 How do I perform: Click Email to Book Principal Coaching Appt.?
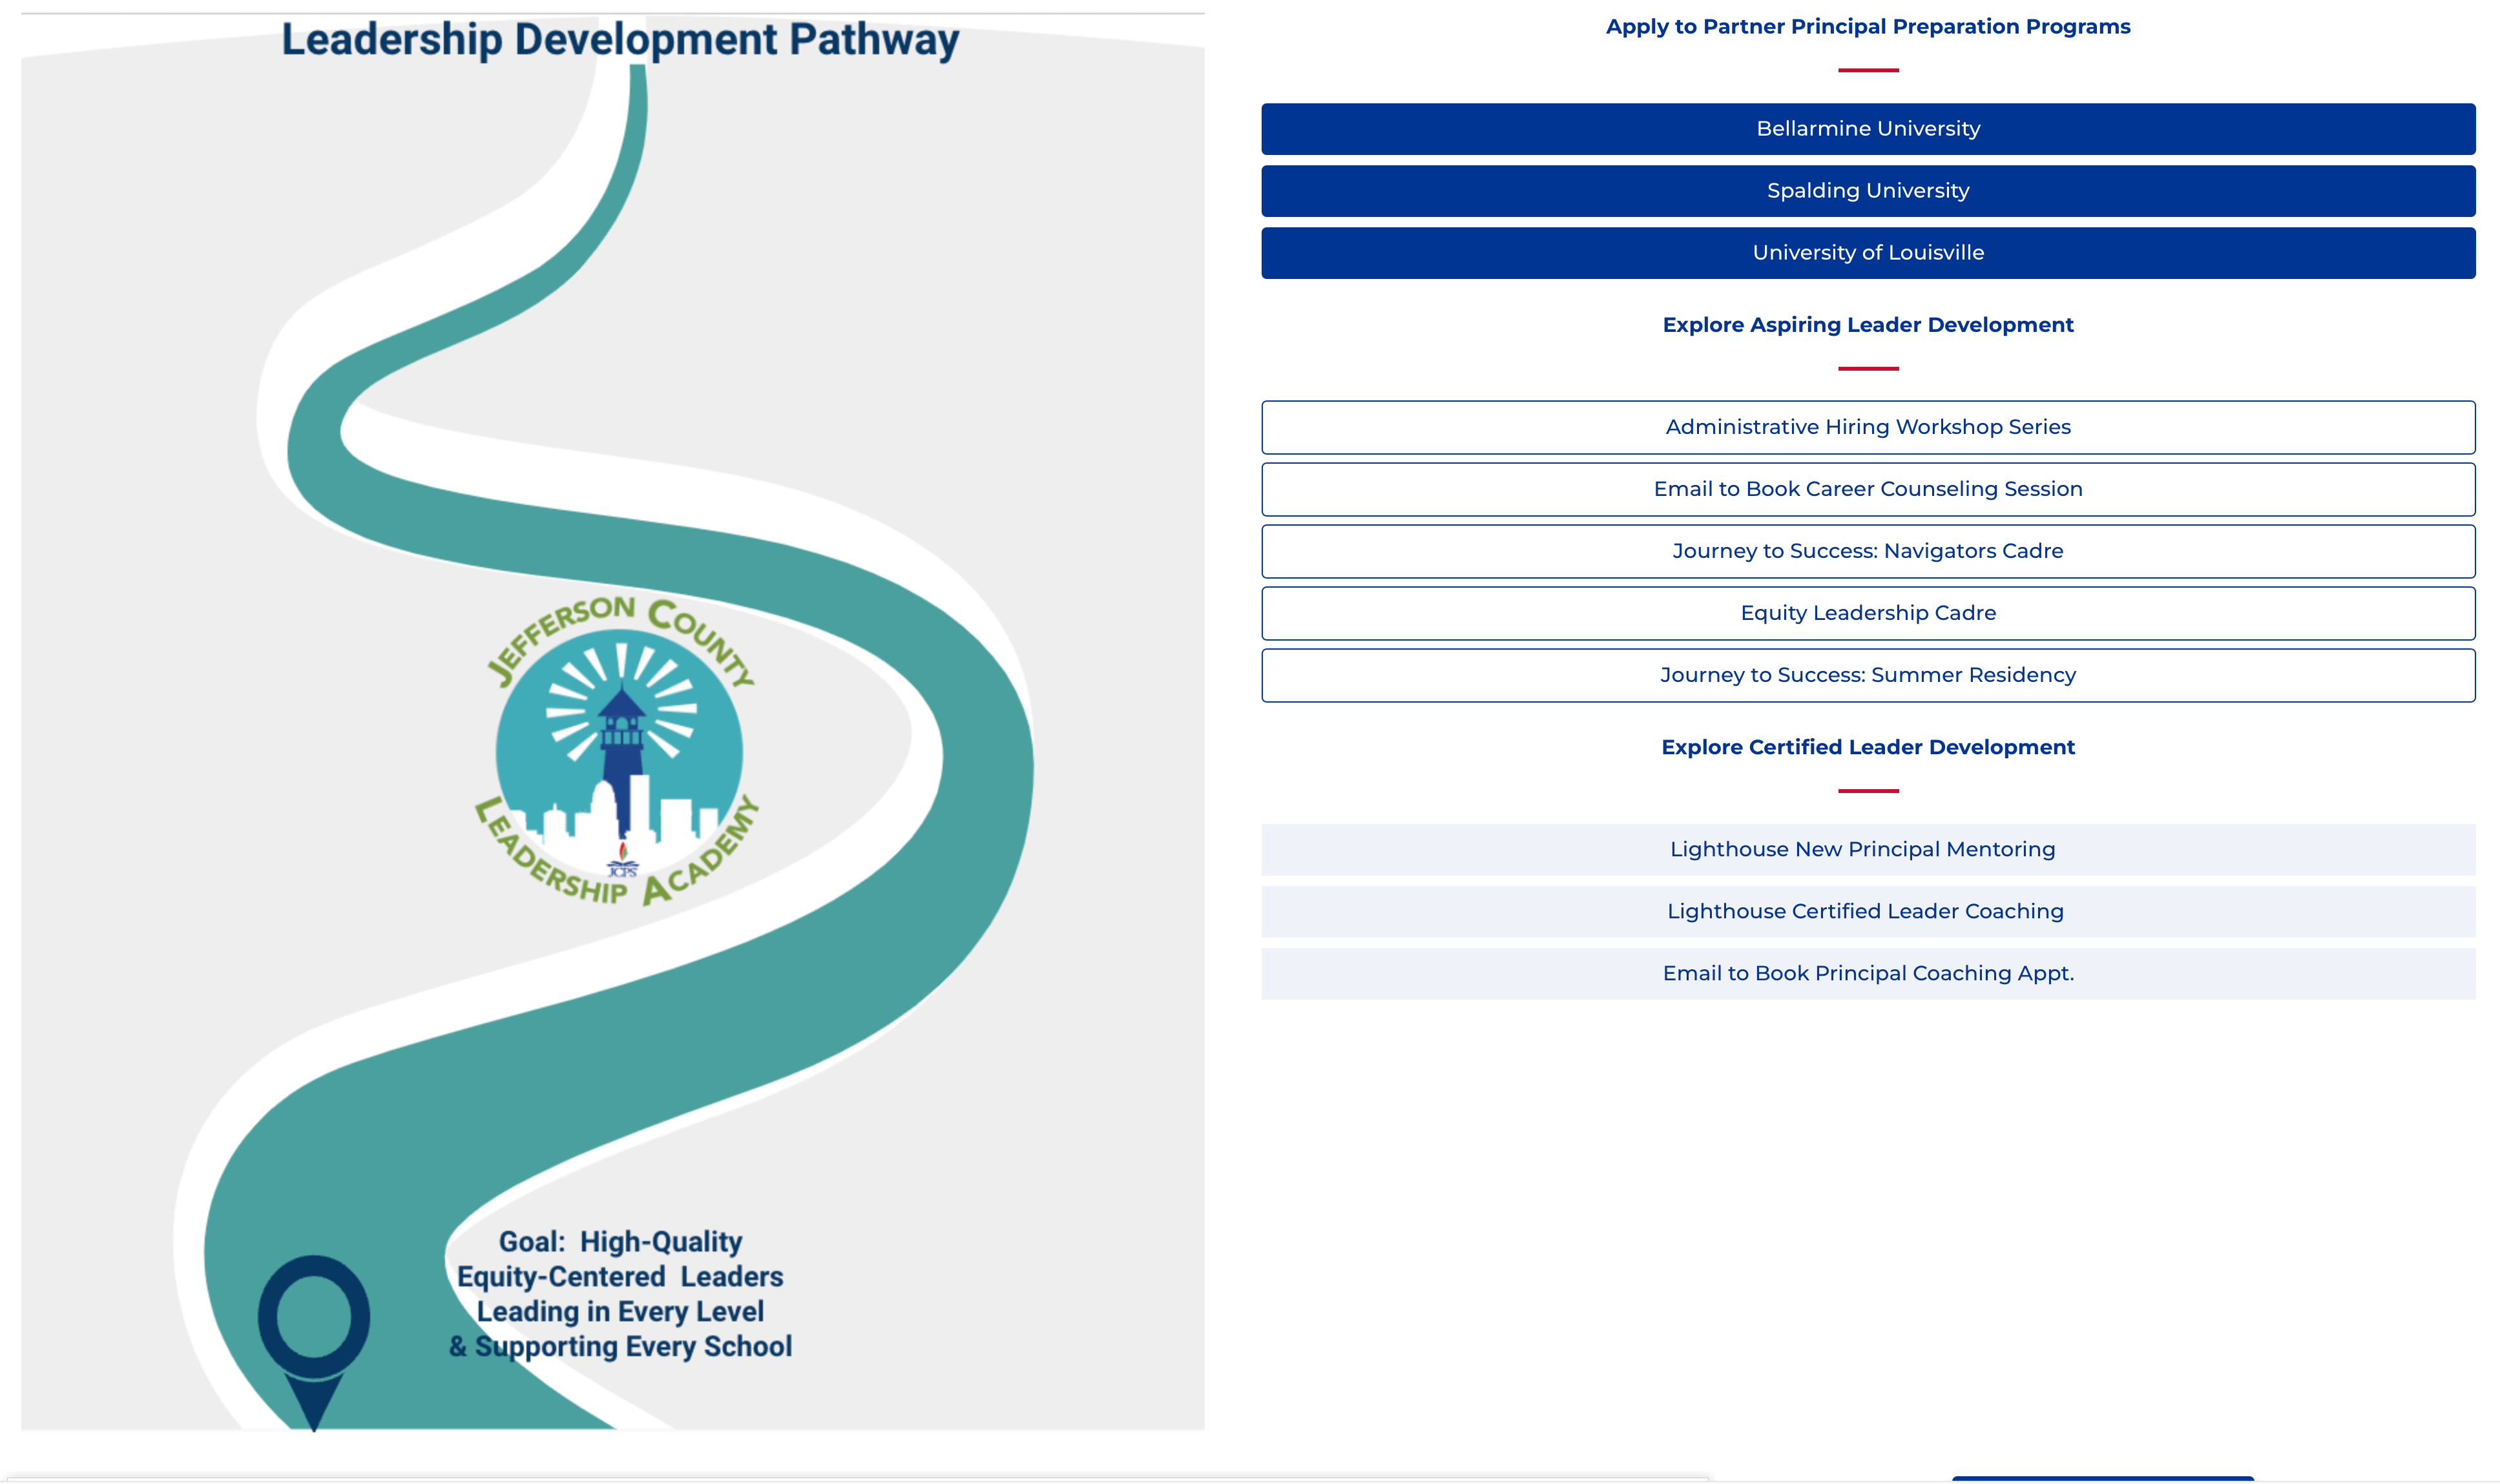coord(1867,973)
